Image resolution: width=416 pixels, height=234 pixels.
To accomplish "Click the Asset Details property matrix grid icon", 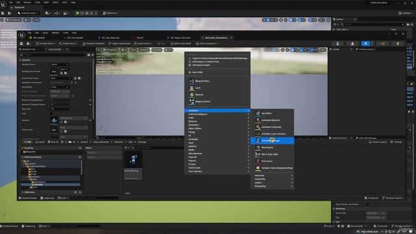I will pos(88,55).
